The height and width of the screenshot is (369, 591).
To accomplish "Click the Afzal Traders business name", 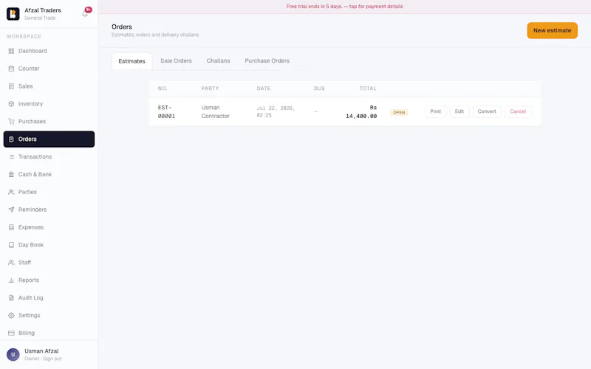I will tap(43, 10).
